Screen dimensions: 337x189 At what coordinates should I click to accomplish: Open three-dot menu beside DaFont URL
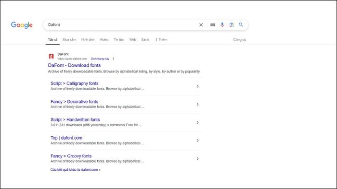click(x=113, y=59)
